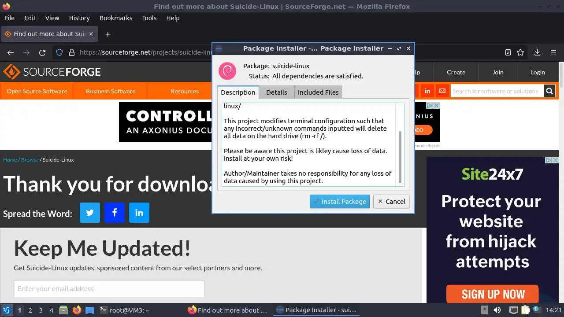
Task: Launch Firefox from taskbar quick launcher
Action: click(x=77, y=310)
